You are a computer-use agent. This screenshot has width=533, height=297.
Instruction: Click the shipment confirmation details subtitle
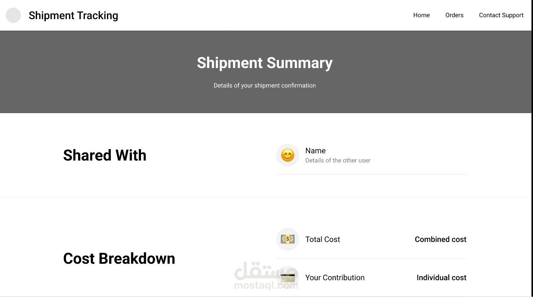click(x=265, y=86)
